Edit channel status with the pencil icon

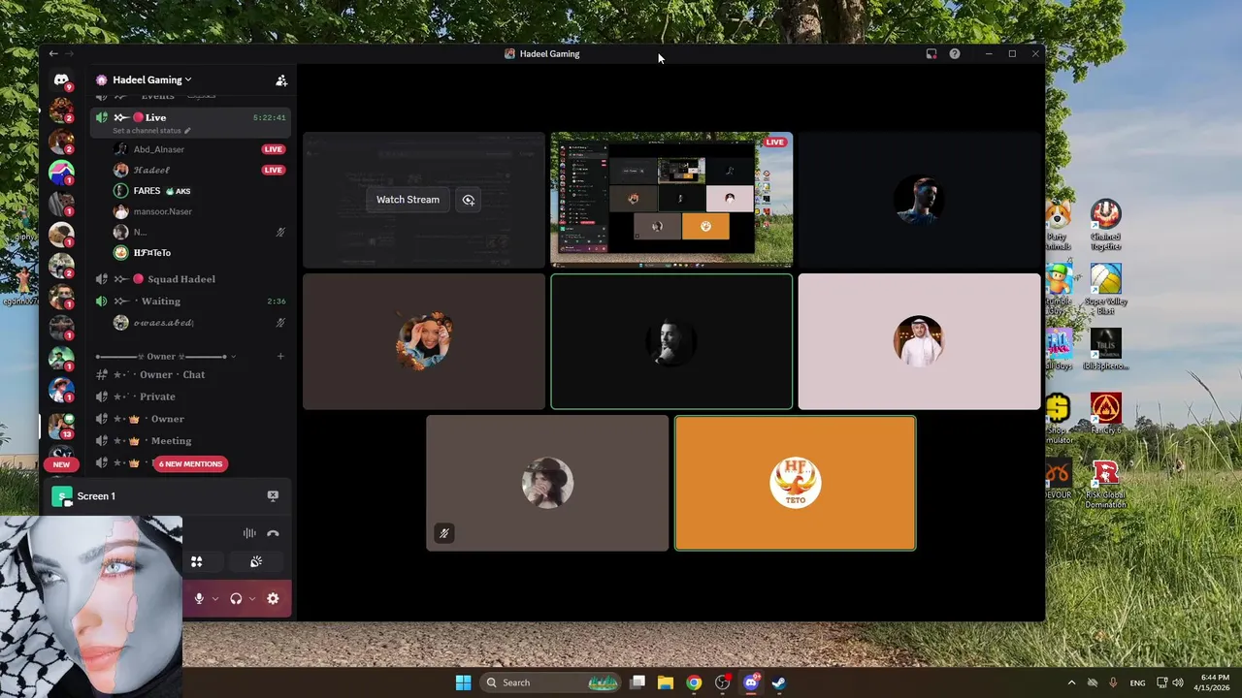(187, 131)
